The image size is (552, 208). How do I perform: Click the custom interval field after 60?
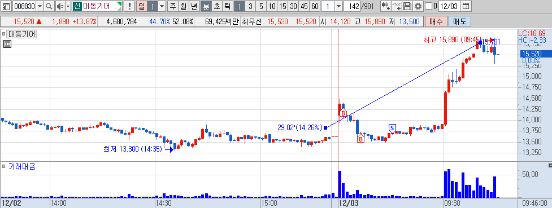(328, 6)
